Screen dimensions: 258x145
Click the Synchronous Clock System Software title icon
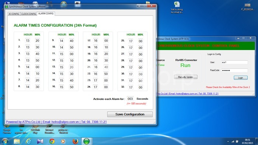click(x=7, y=7)
